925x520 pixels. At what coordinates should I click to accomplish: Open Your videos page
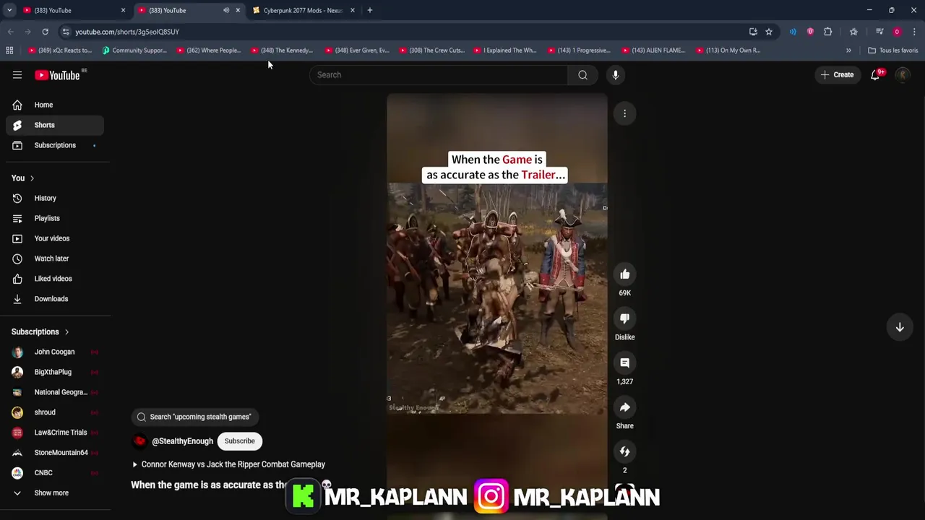coord(55,238)
